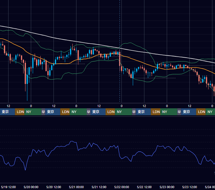
Task: Select the NY session block at 5/23 00:00
Action: [x=169, y=112]
